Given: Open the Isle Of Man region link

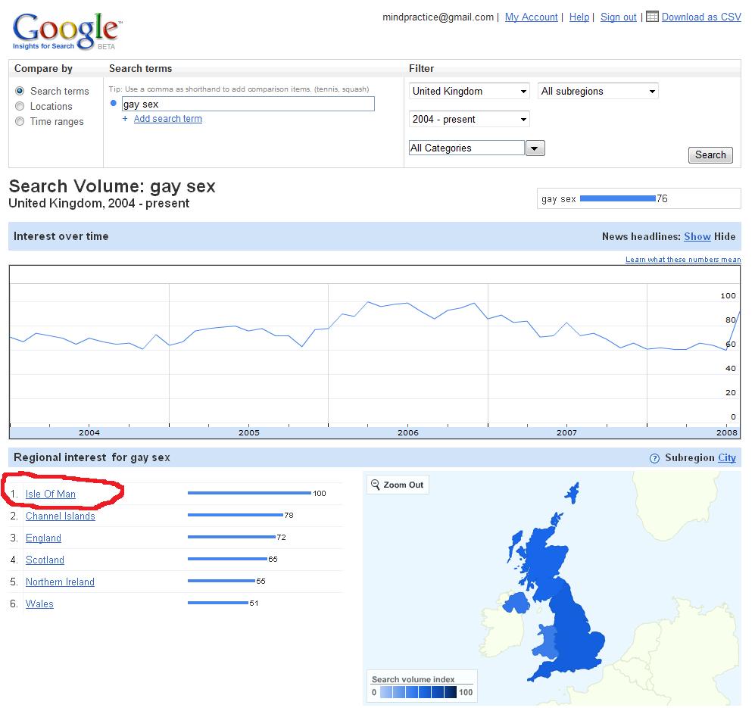Looking at the screenshot, I should point(51,494).
